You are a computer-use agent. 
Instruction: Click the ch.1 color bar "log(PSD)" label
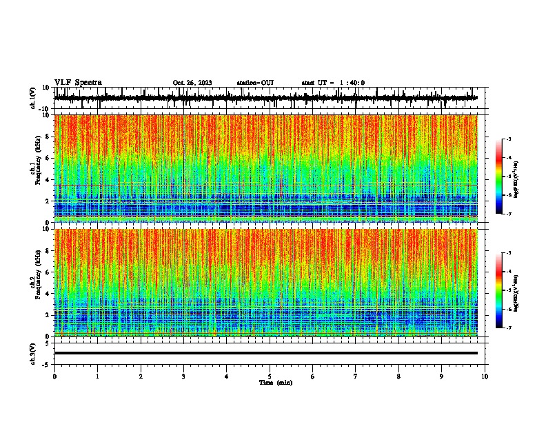click(516, 179)
